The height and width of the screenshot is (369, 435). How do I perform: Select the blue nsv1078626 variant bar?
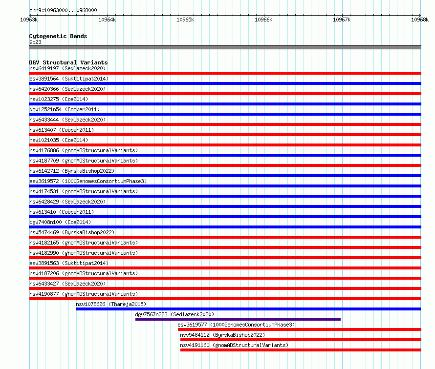tap(248, 309)
